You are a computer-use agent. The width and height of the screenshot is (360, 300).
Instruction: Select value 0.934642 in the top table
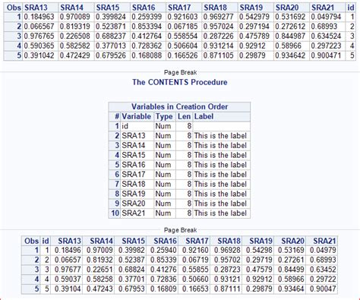290,55
